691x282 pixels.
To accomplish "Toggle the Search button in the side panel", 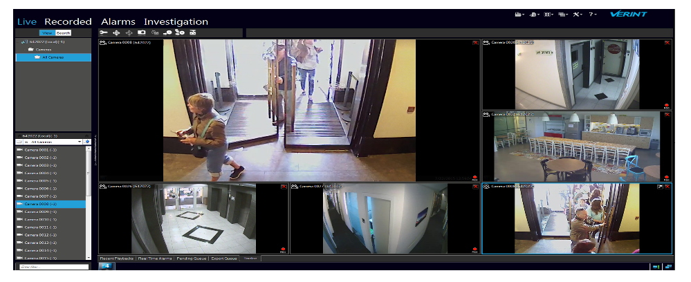I will coord(64,32).
